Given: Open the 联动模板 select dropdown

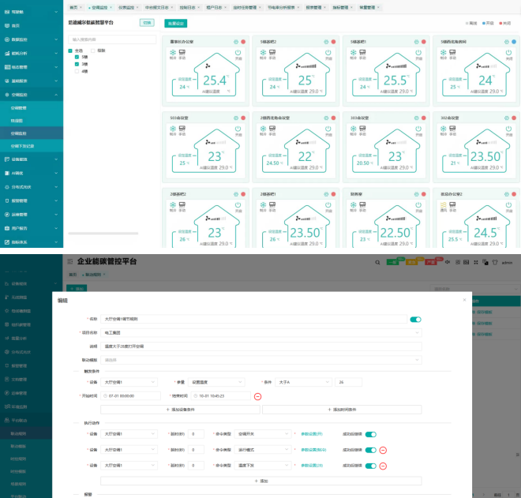Looking at the screenshot, I should 260,359.
